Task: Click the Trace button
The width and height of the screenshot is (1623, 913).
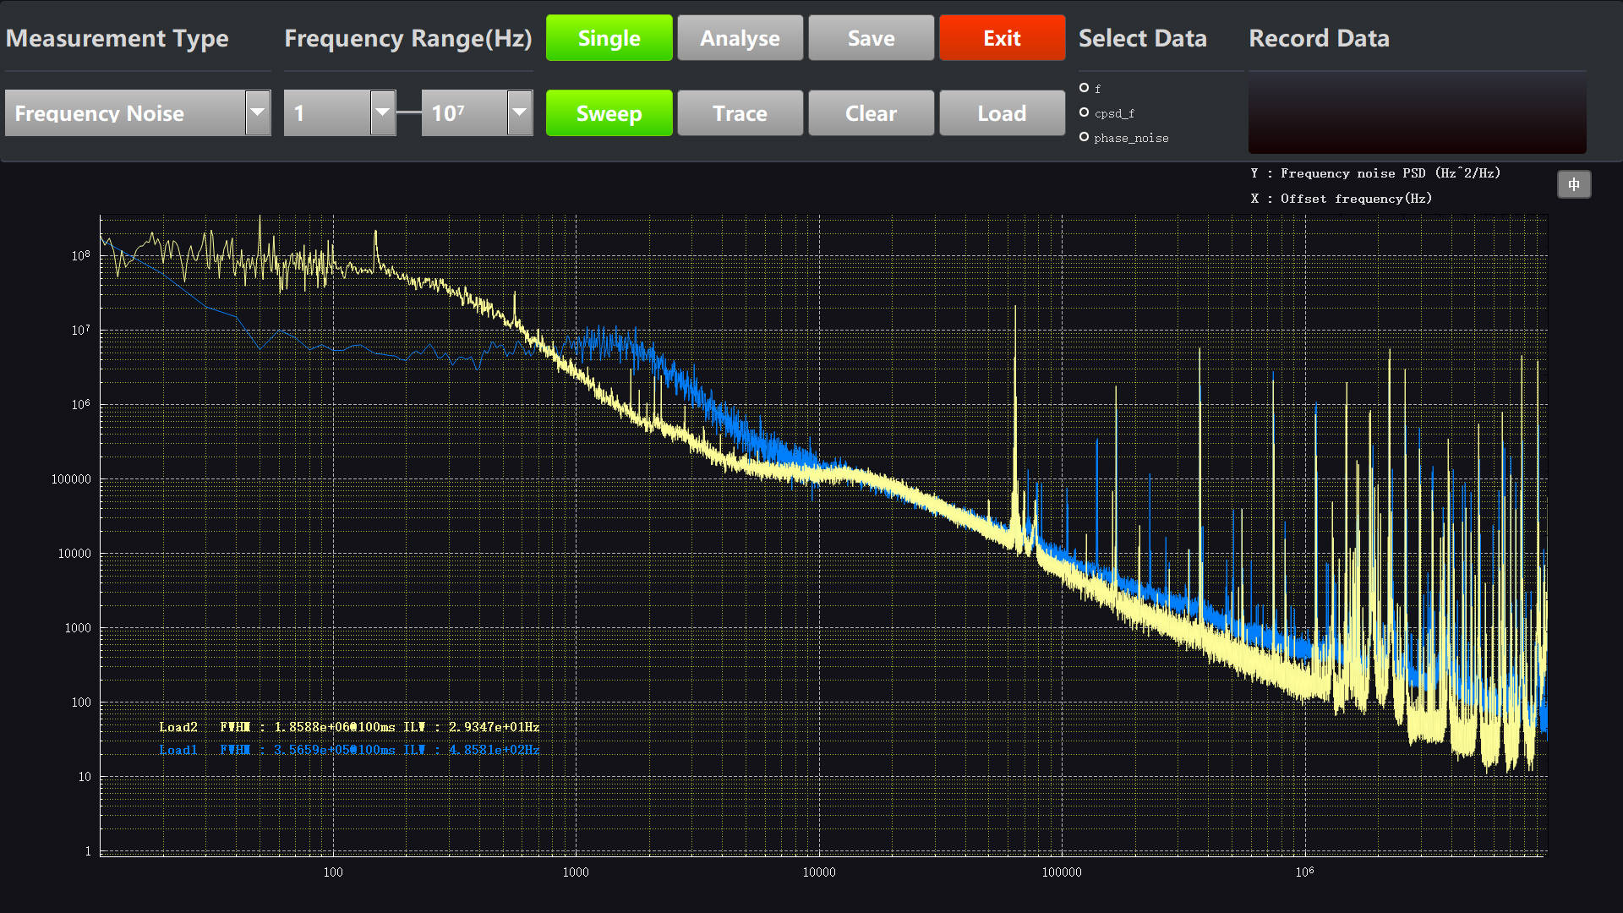Action: 740,112
